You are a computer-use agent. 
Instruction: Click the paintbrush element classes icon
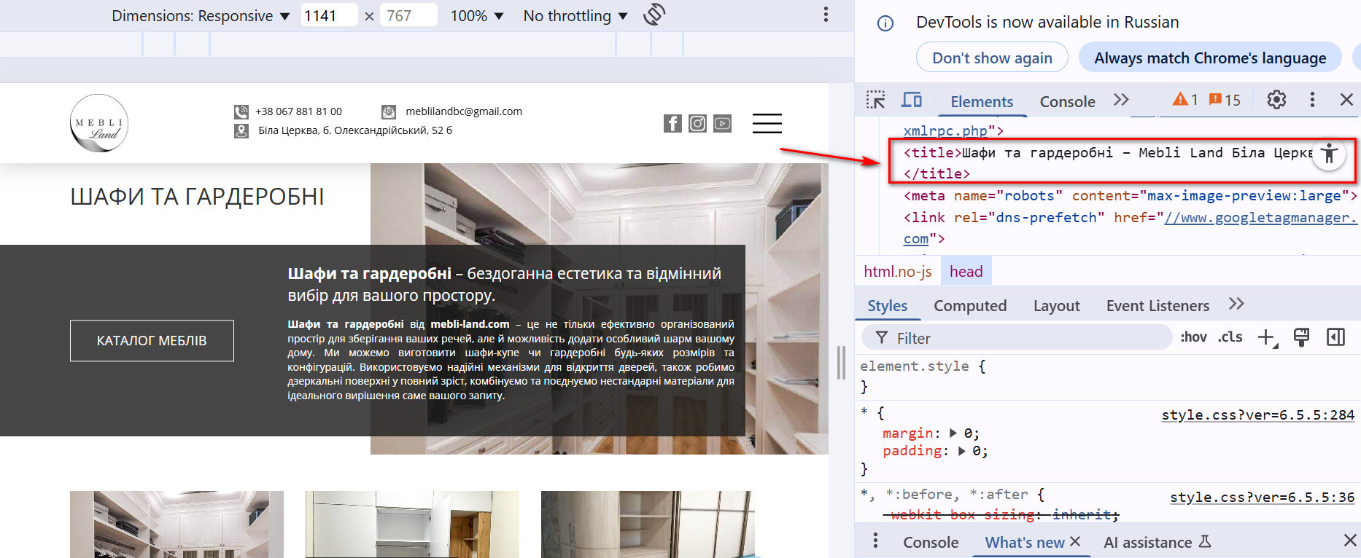[1301, 337]
